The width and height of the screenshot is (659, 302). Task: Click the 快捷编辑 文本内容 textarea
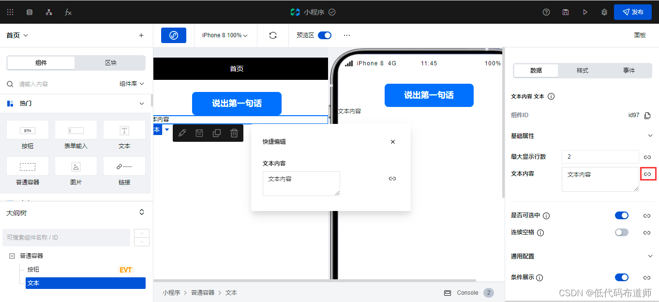point(301,183)
